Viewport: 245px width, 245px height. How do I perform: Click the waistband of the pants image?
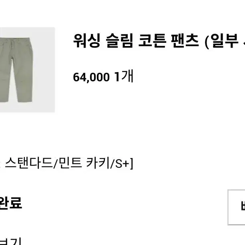[x=16, y=40]
